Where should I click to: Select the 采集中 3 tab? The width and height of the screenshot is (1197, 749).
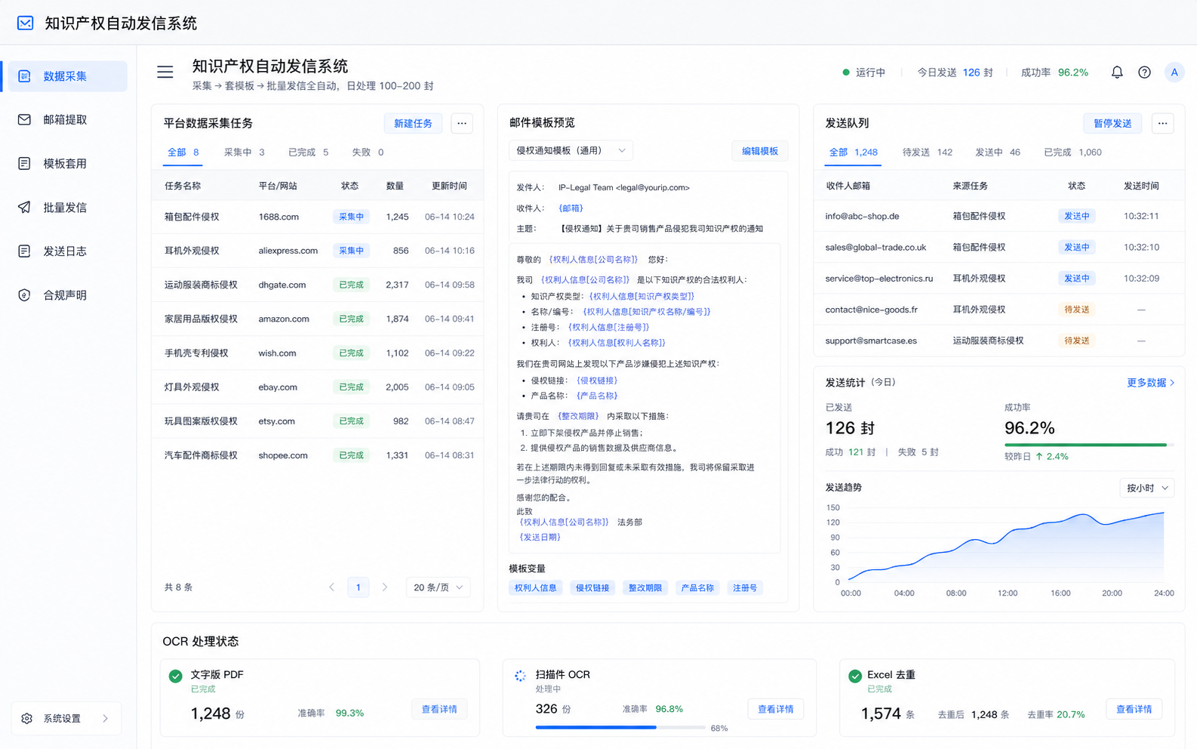pos(244,153)
